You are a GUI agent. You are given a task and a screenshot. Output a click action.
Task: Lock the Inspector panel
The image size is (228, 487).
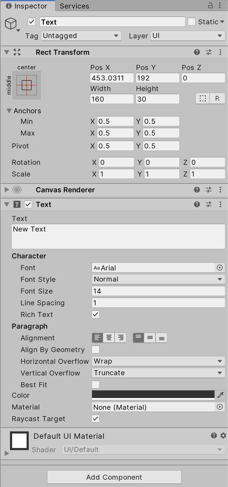tap(210, 6)
